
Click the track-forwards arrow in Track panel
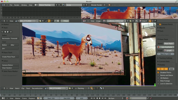tap(8, 32)
